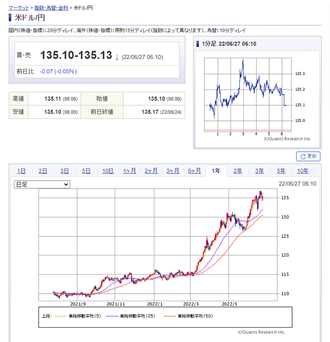Switch to the 5日 chart tab

(x=86, y=171)
